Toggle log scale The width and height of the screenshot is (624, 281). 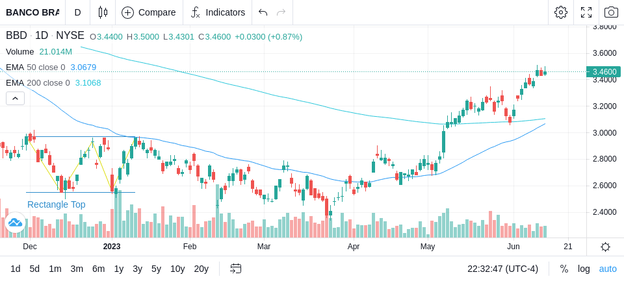pos(584,269)
